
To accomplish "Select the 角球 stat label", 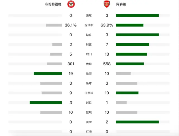I will 89,83.
